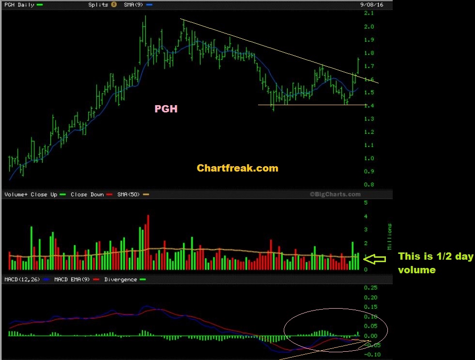
Task: Click the pink 'PGH' ticker label
Action: click(166, 109)
